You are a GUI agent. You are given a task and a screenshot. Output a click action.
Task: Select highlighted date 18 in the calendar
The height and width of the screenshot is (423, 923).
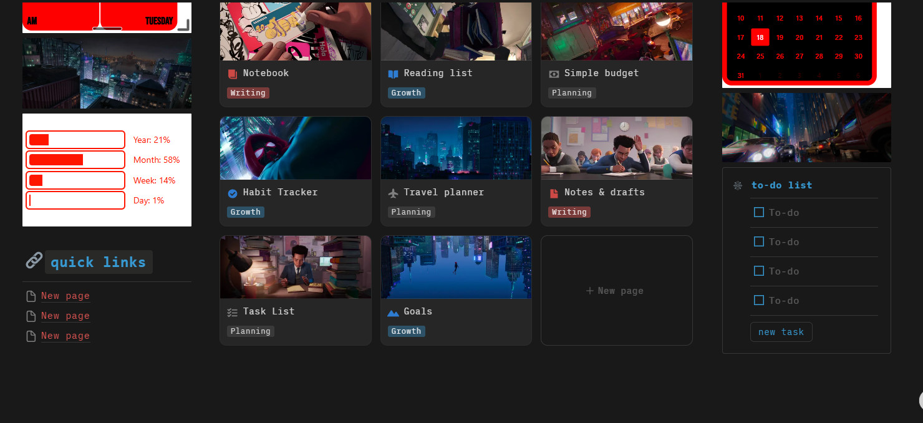point(760,37)
